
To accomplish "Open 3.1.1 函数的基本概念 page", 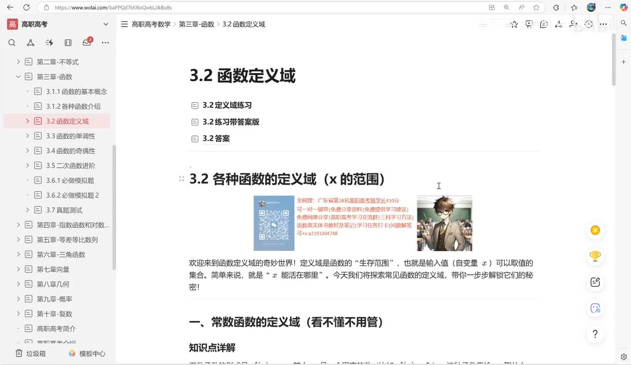I will point(77,92).
